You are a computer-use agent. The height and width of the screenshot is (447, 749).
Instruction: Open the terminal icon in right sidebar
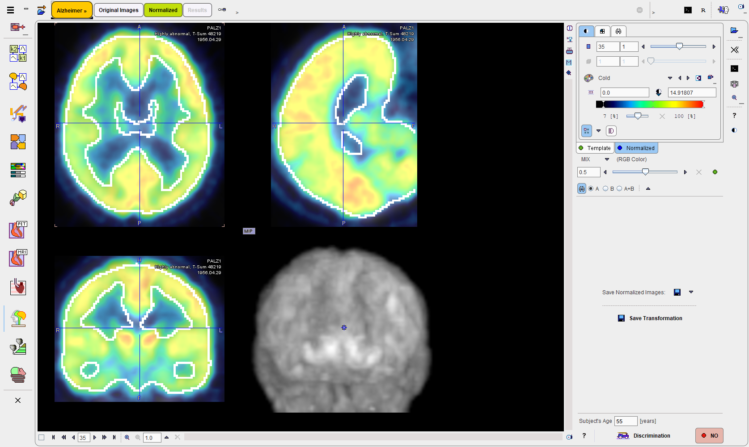(734, 68)
